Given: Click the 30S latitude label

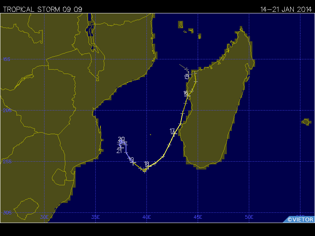Looking at the screenshot, I should pos(7,213).
